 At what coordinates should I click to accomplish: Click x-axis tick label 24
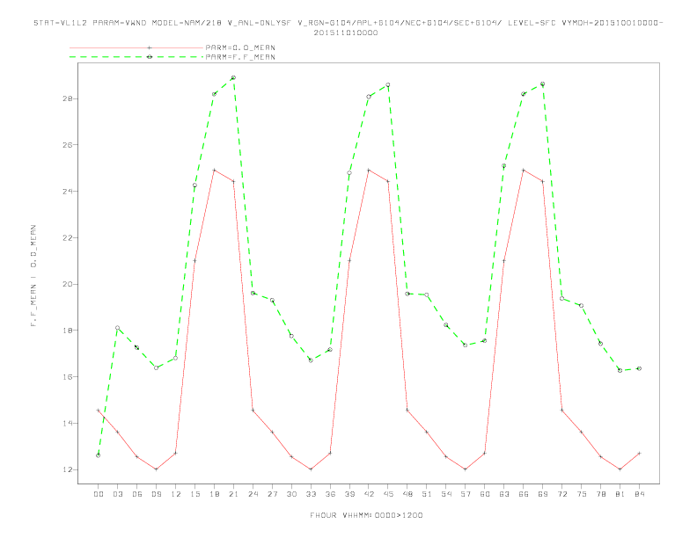tap(253, 494)
